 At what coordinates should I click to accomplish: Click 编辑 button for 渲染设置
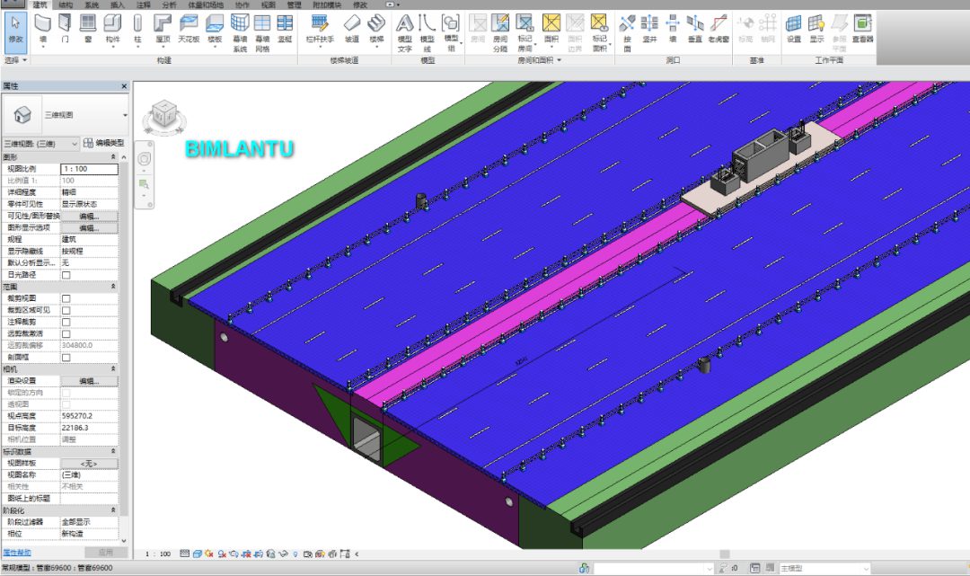pyautogui.click(x=89, y=380)
